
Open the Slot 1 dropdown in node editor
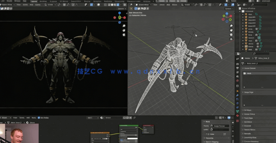tap(93, 118)
